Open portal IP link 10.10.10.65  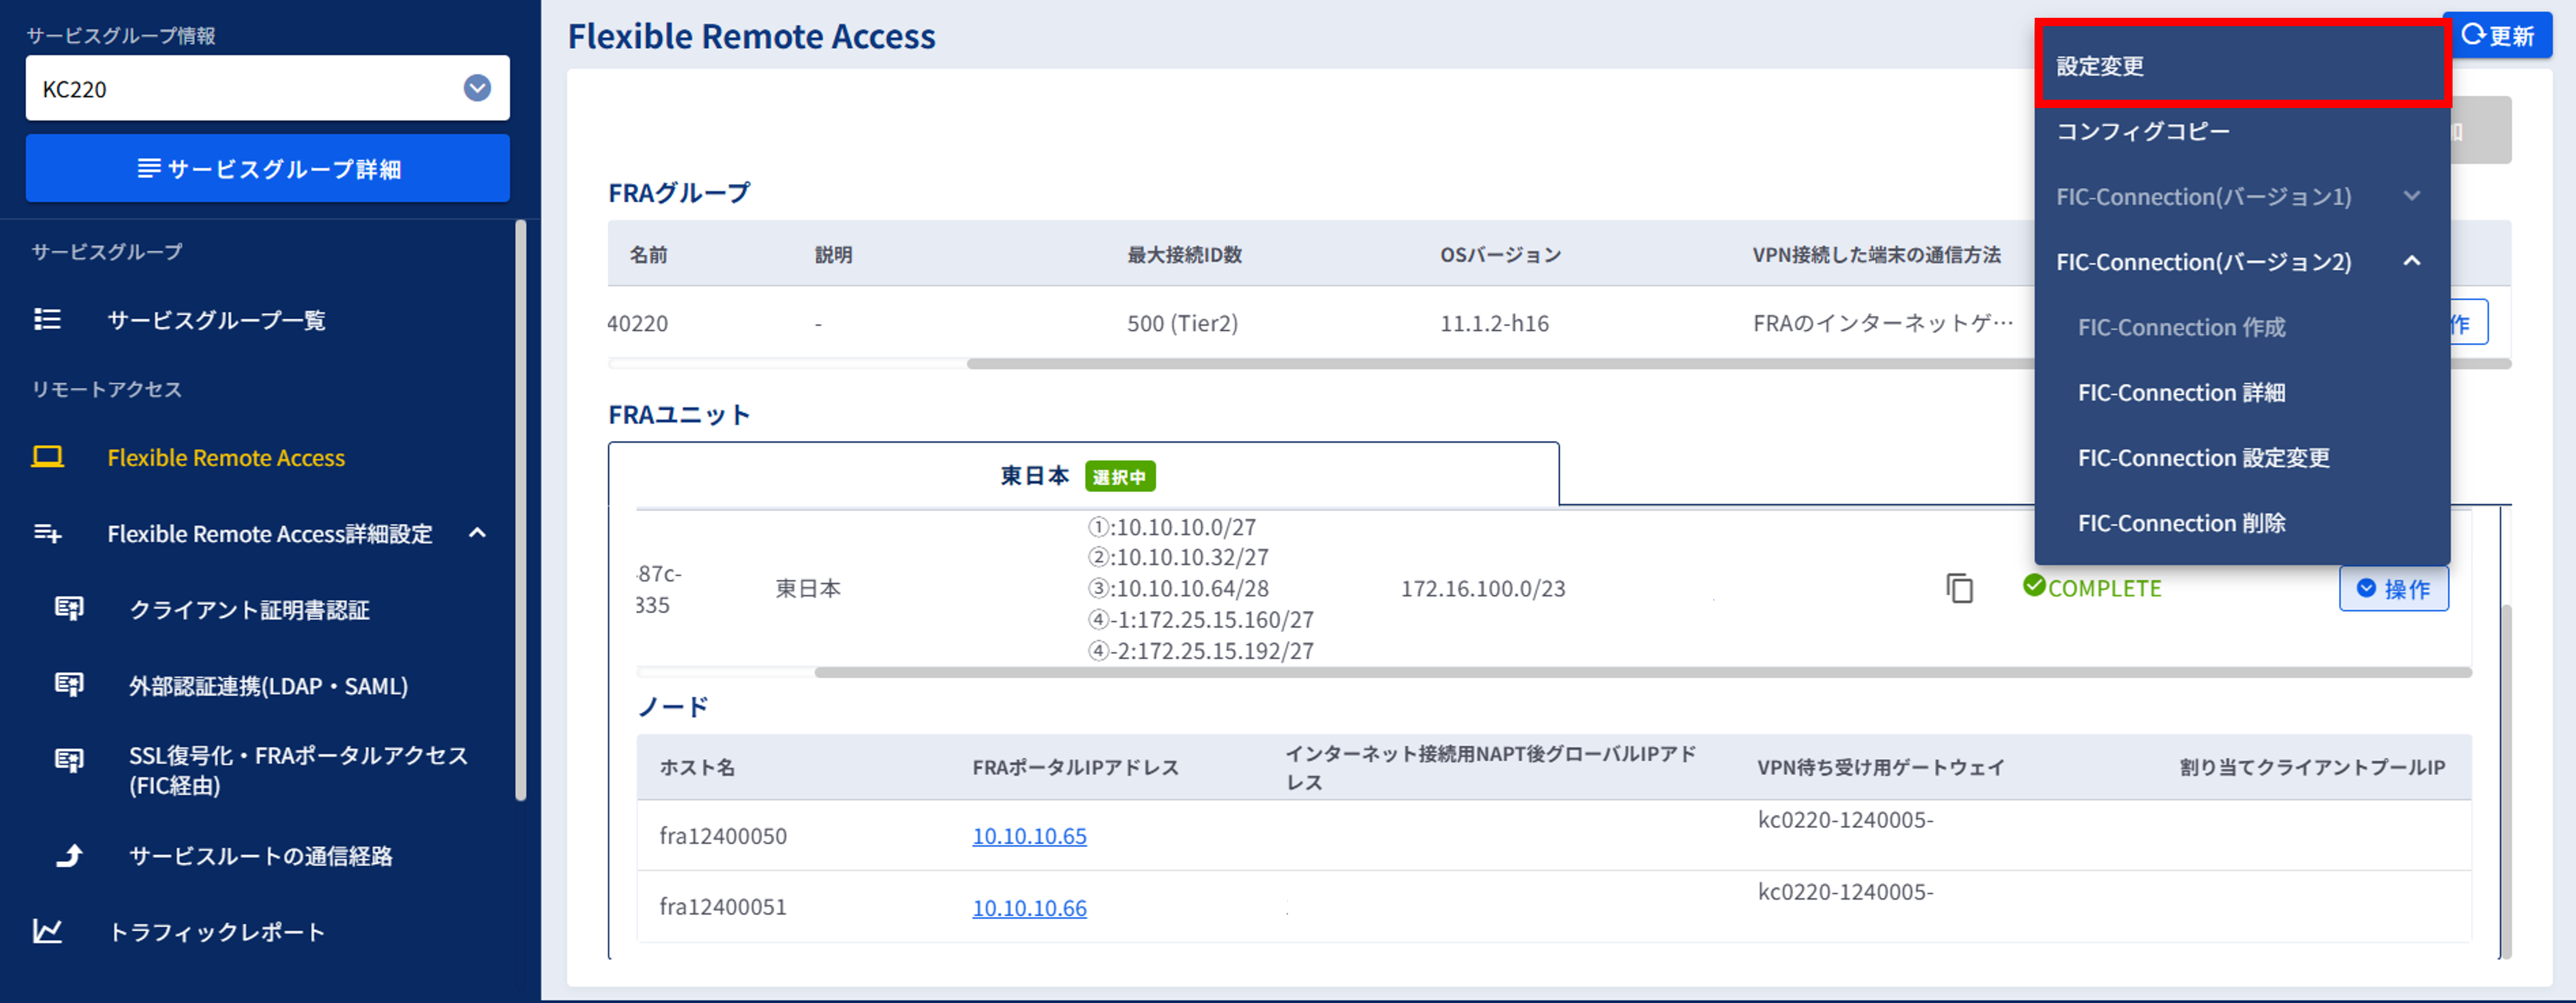tap(1029, 836)
